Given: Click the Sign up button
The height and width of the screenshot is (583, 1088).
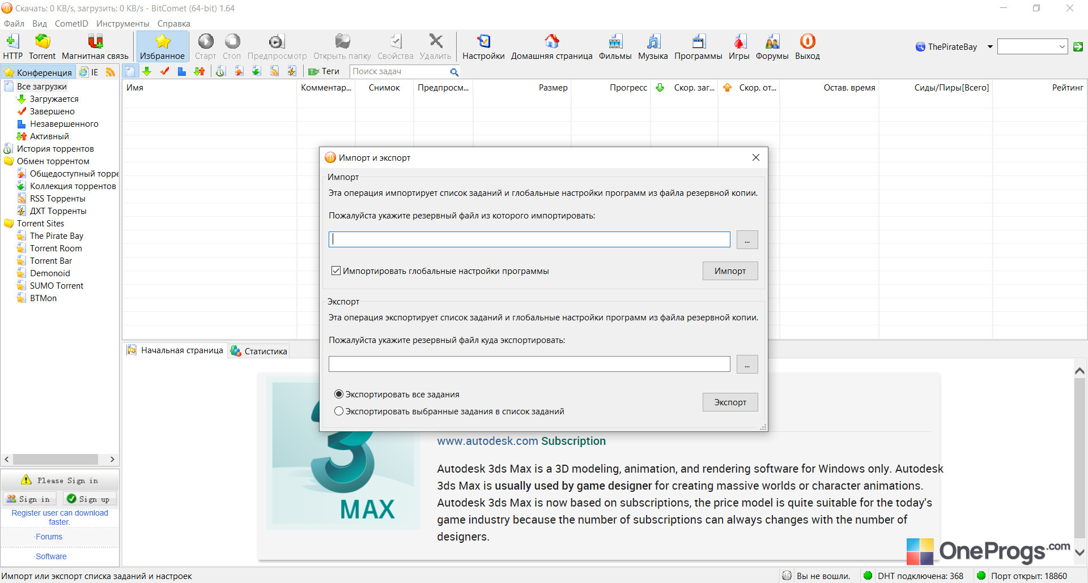Looking at the screenshot, I should click(89, 499).
